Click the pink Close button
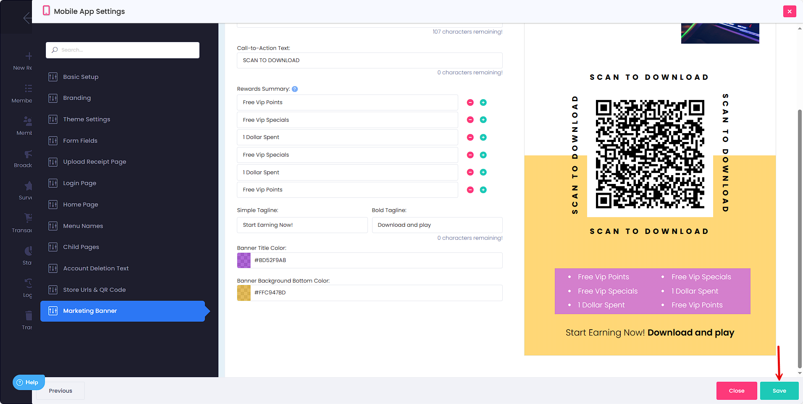The height and width of the screenshot is (404, 803). click(737, 391)
